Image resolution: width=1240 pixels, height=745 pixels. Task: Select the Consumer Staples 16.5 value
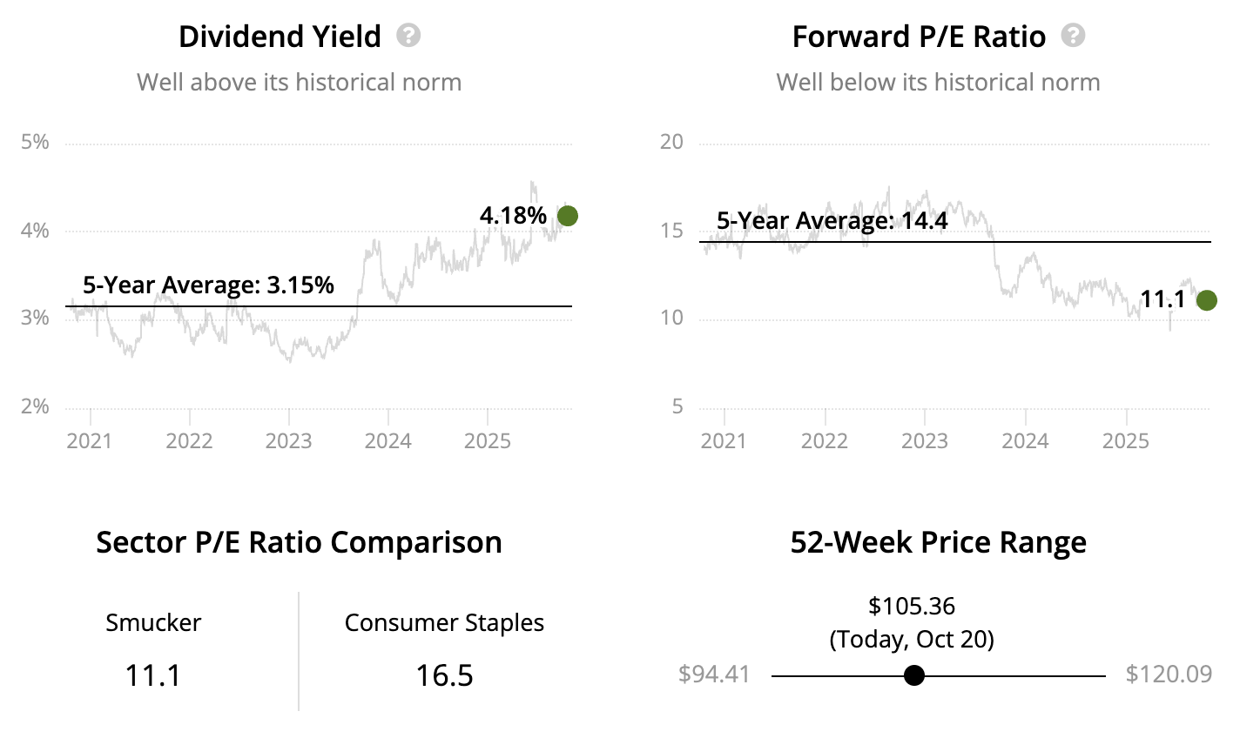click(444, 675)
